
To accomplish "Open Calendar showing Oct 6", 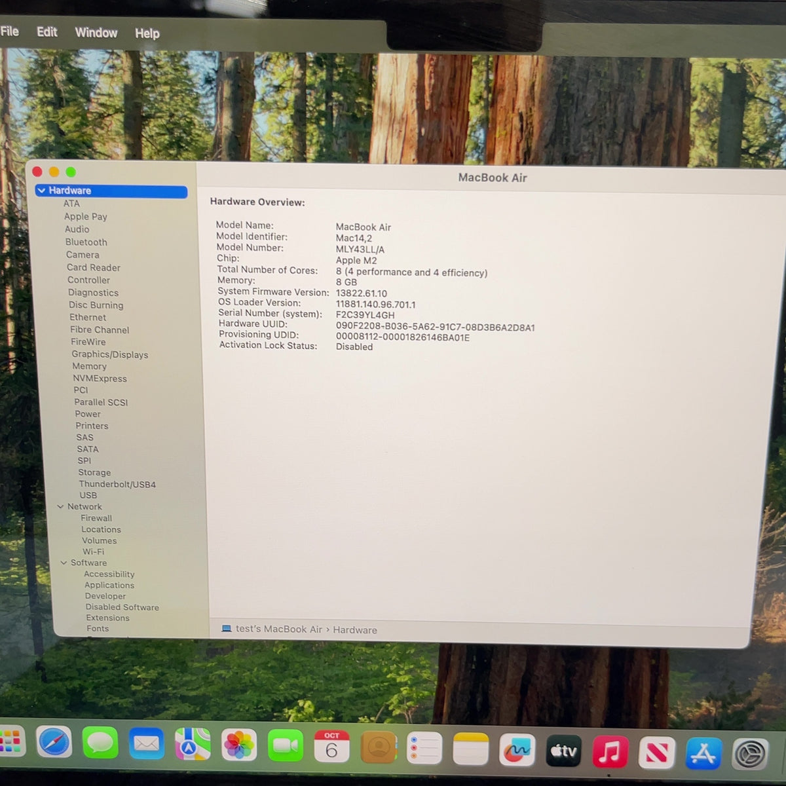I will point(332,747).
